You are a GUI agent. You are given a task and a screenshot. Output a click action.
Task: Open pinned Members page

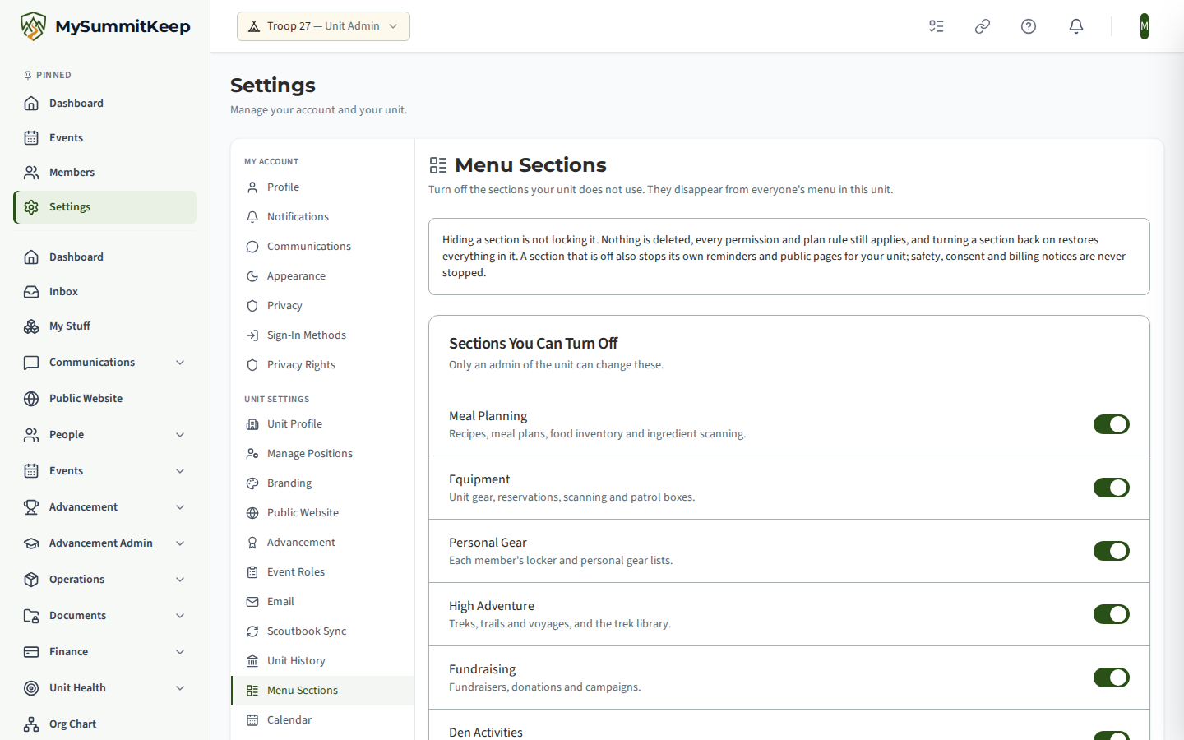coord(104,173)
